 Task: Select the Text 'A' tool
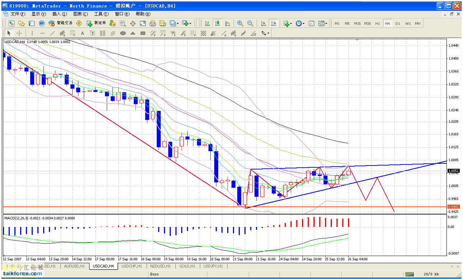tap(82, 33)
